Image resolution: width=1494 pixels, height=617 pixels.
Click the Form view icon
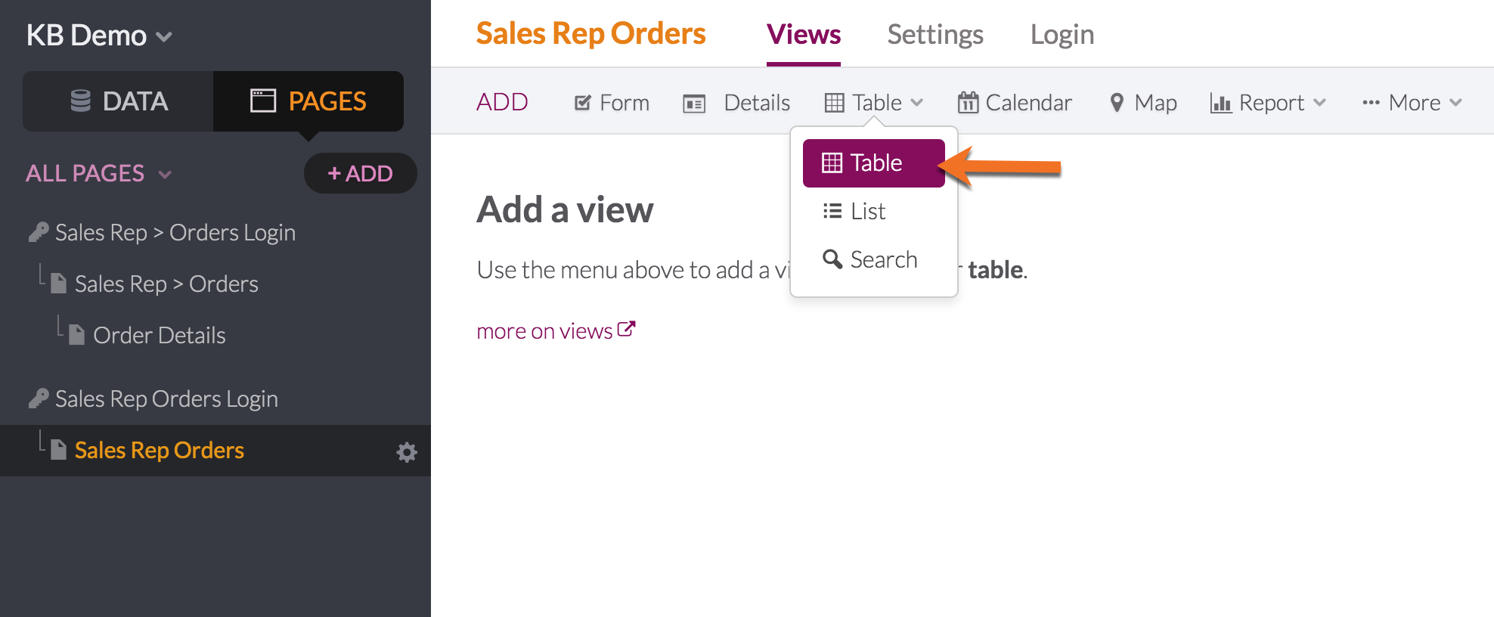[582, 103]
